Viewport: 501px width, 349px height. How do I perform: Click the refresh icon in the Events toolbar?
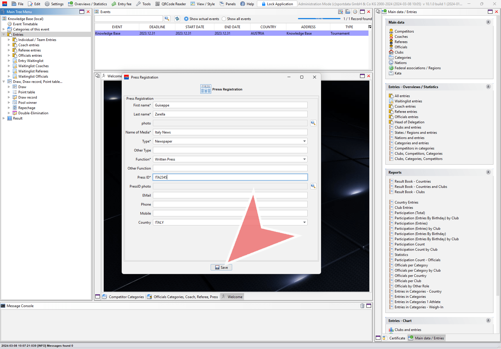click(x=177, y=19)
